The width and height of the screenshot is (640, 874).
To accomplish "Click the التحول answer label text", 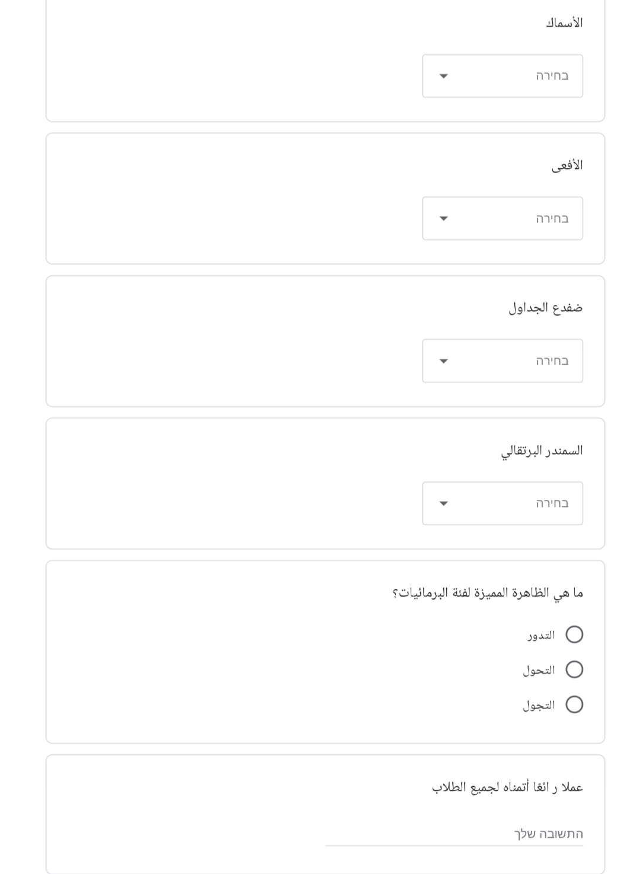I will click(539, 670).
